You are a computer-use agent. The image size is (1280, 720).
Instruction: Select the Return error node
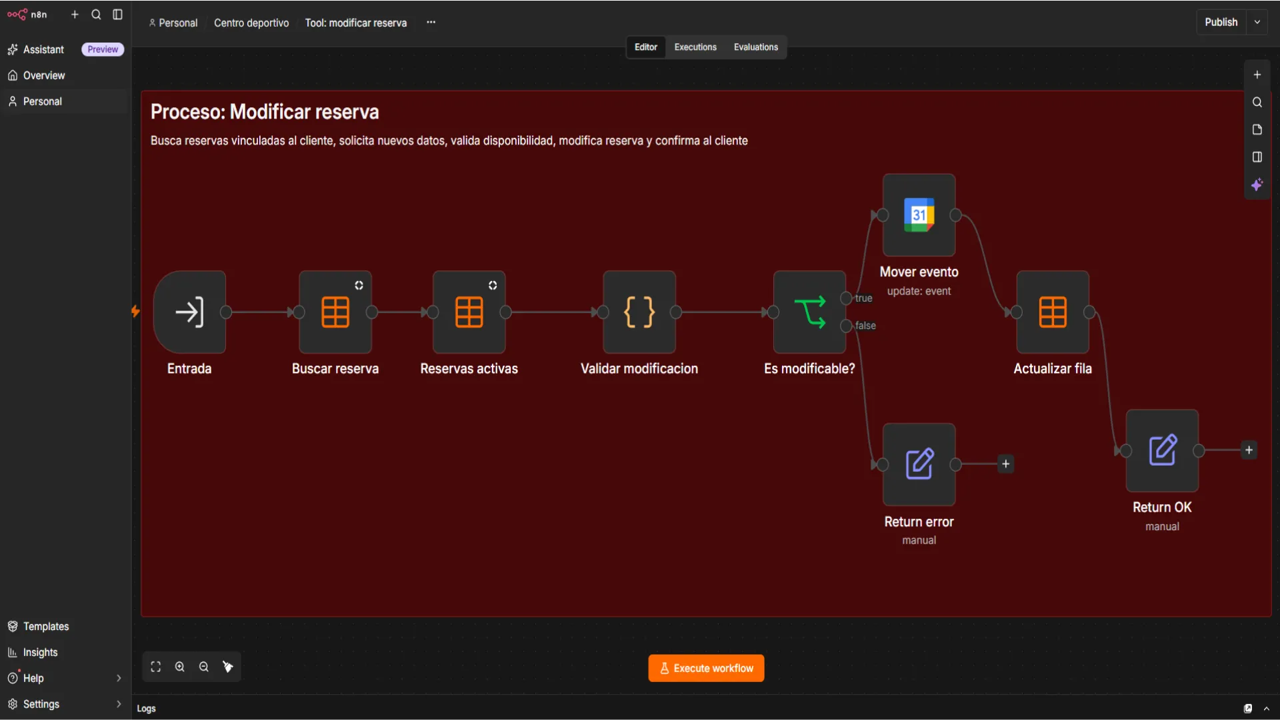pyautogui.click(x=919, y=464)
